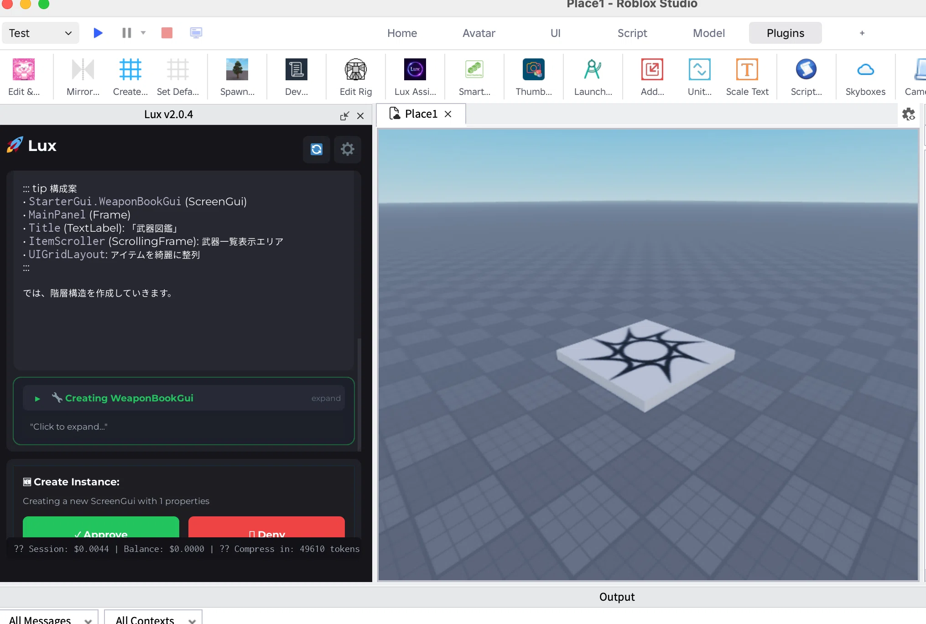926x624 pixels.
Task: Open the Test mode dropdown
Action: tap(41, 33)
